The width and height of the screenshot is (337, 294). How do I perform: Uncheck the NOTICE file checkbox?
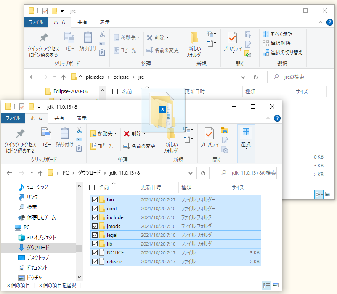[95, 252]
